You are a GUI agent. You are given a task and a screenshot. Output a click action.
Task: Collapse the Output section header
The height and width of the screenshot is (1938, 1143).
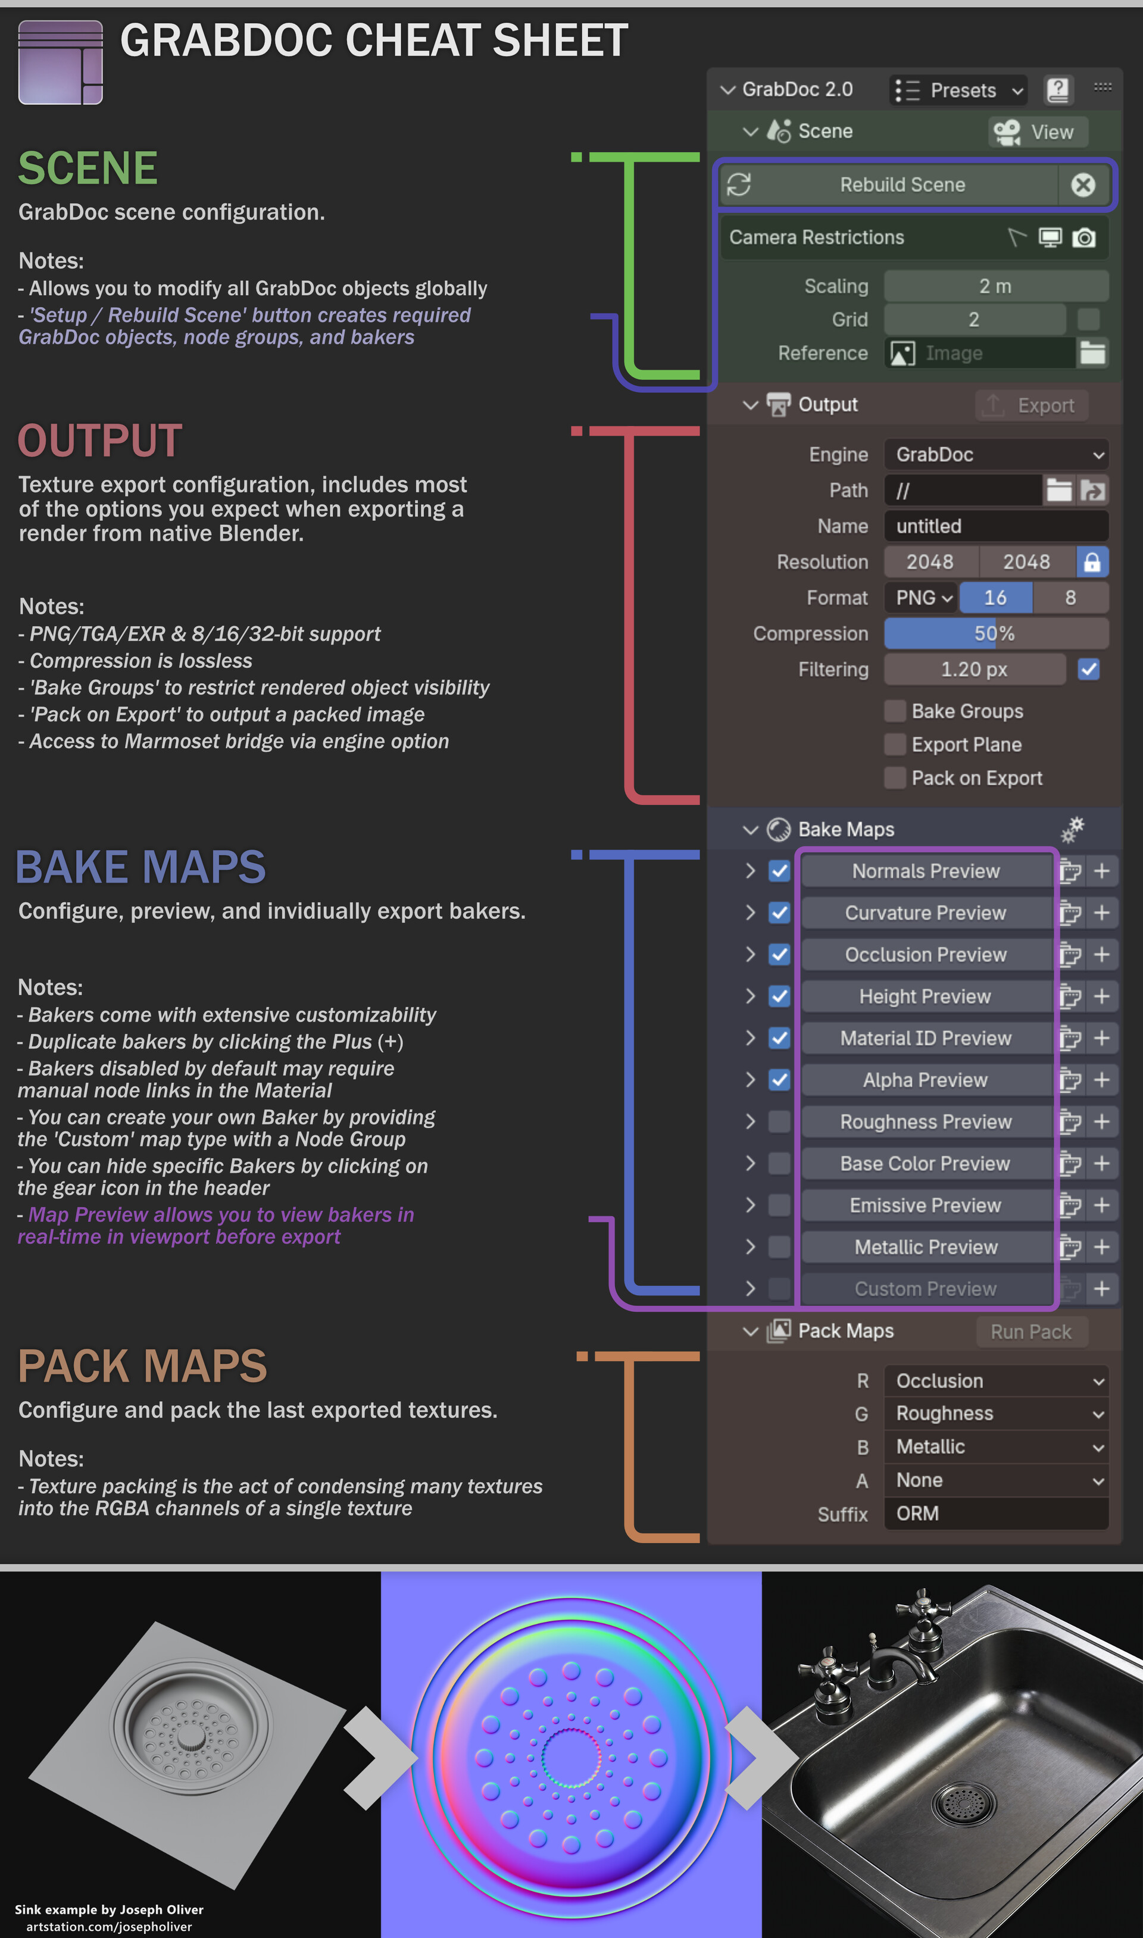point(751,404)
